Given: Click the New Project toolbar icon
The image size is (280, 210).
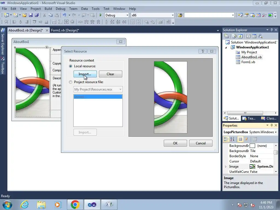Looking at the screenshot, I should (x=7, y=15).
